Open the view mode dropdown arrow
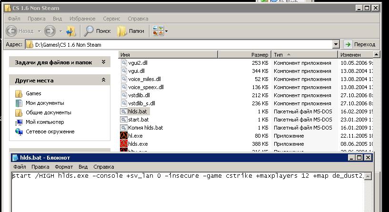 (x=167, y=31)
